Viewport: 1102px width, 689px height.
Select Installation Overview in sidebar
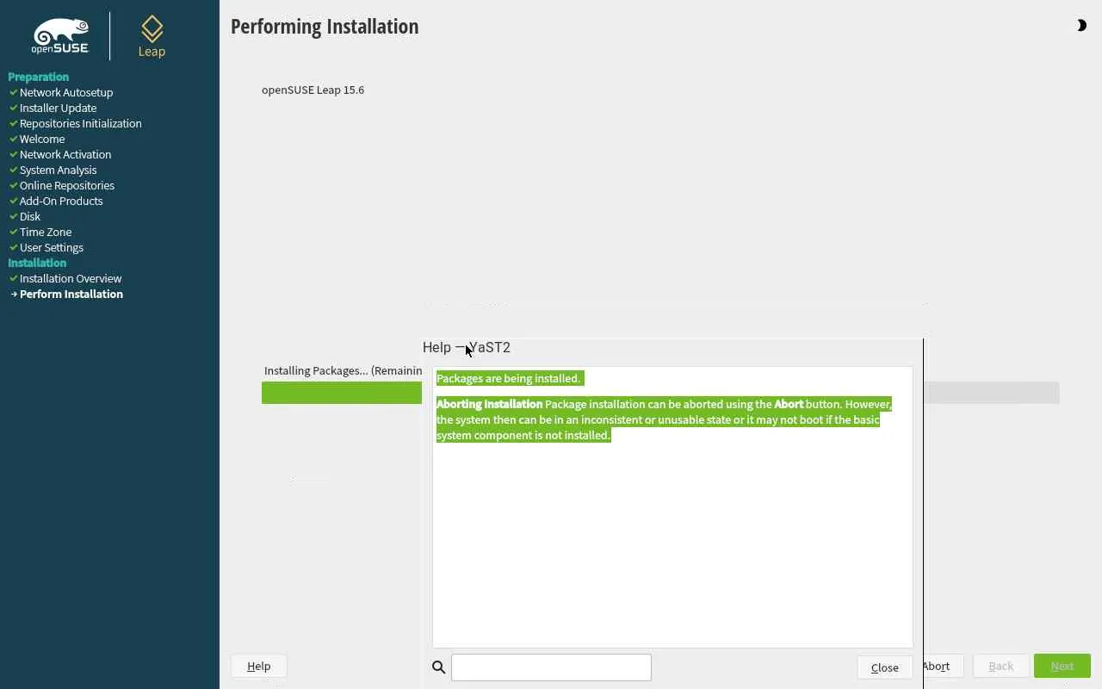point(71,278)
